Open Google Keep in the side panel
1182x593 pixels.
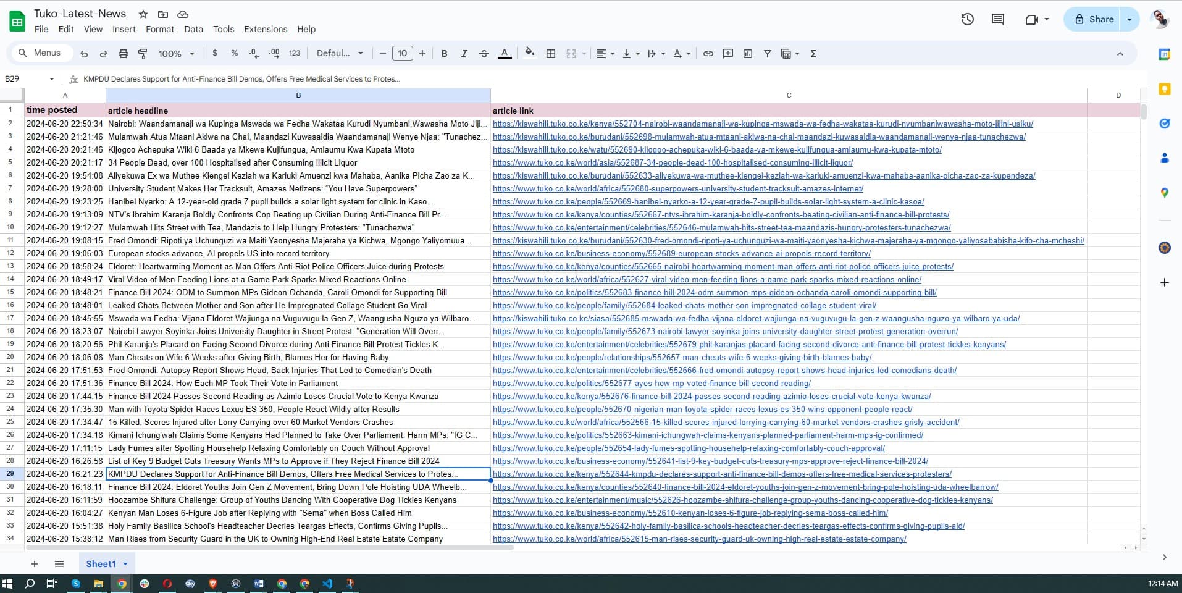[x=1163, y=89]
